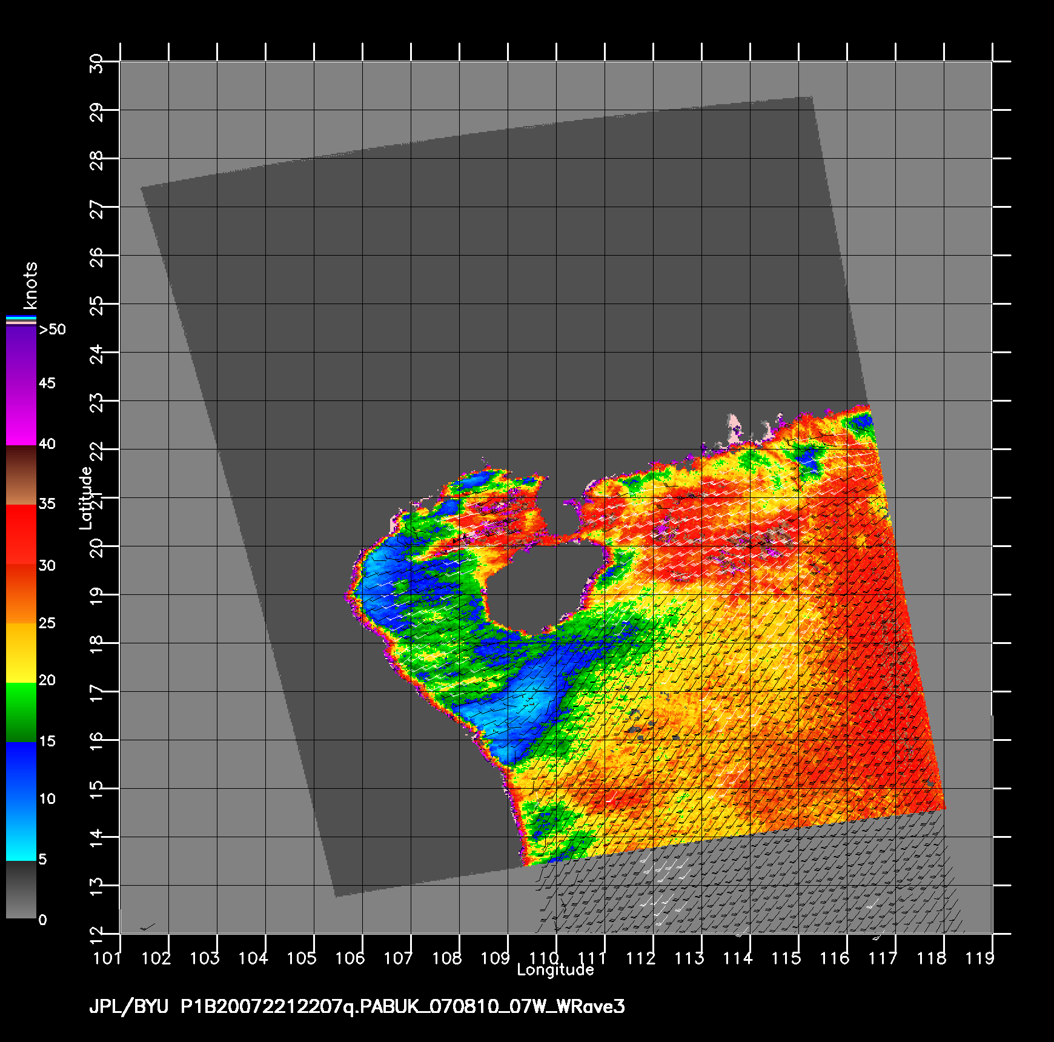Click longitude axis label '107'
This screenshot has height=1042, width=1054.
pyautogui.click(x=399, y=958)
